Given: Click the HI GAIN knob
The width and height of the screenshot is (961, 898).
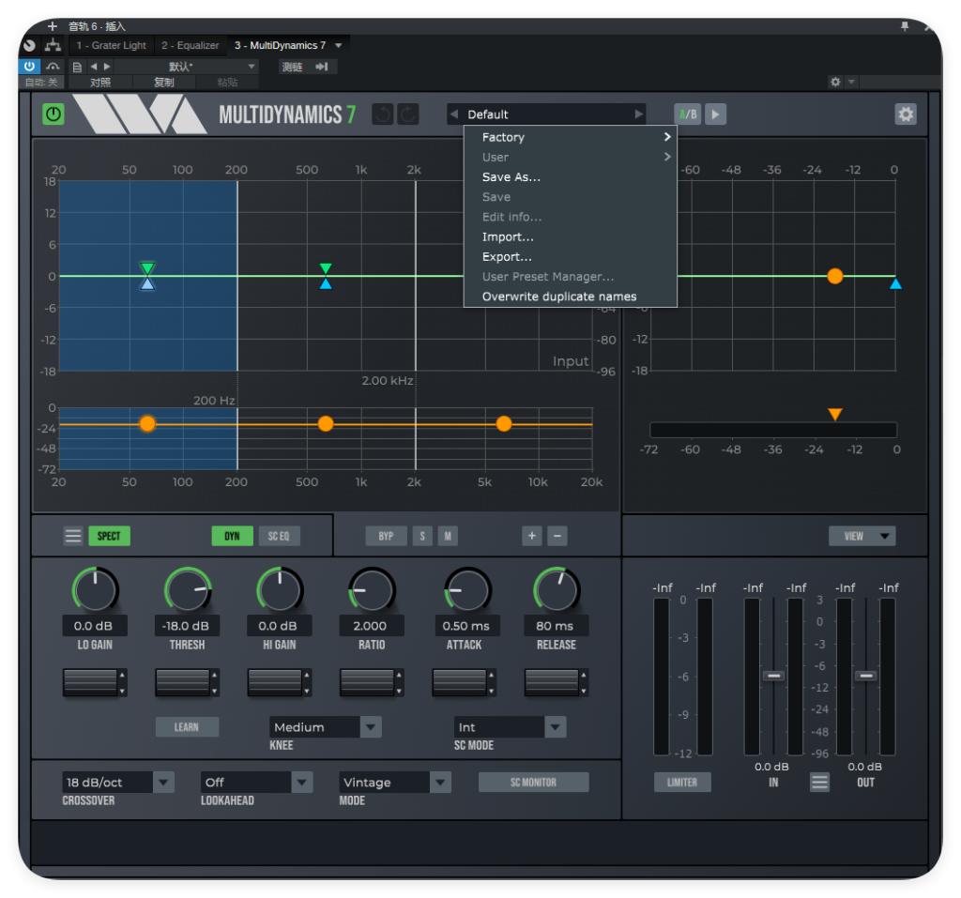Looking at the screenshot, I should [x=280, y=590].
